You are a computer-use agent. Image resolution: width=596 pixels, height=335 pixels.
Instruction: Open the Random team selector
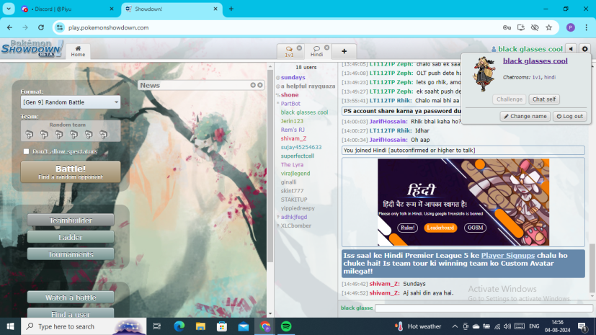[x=67, y=131]
